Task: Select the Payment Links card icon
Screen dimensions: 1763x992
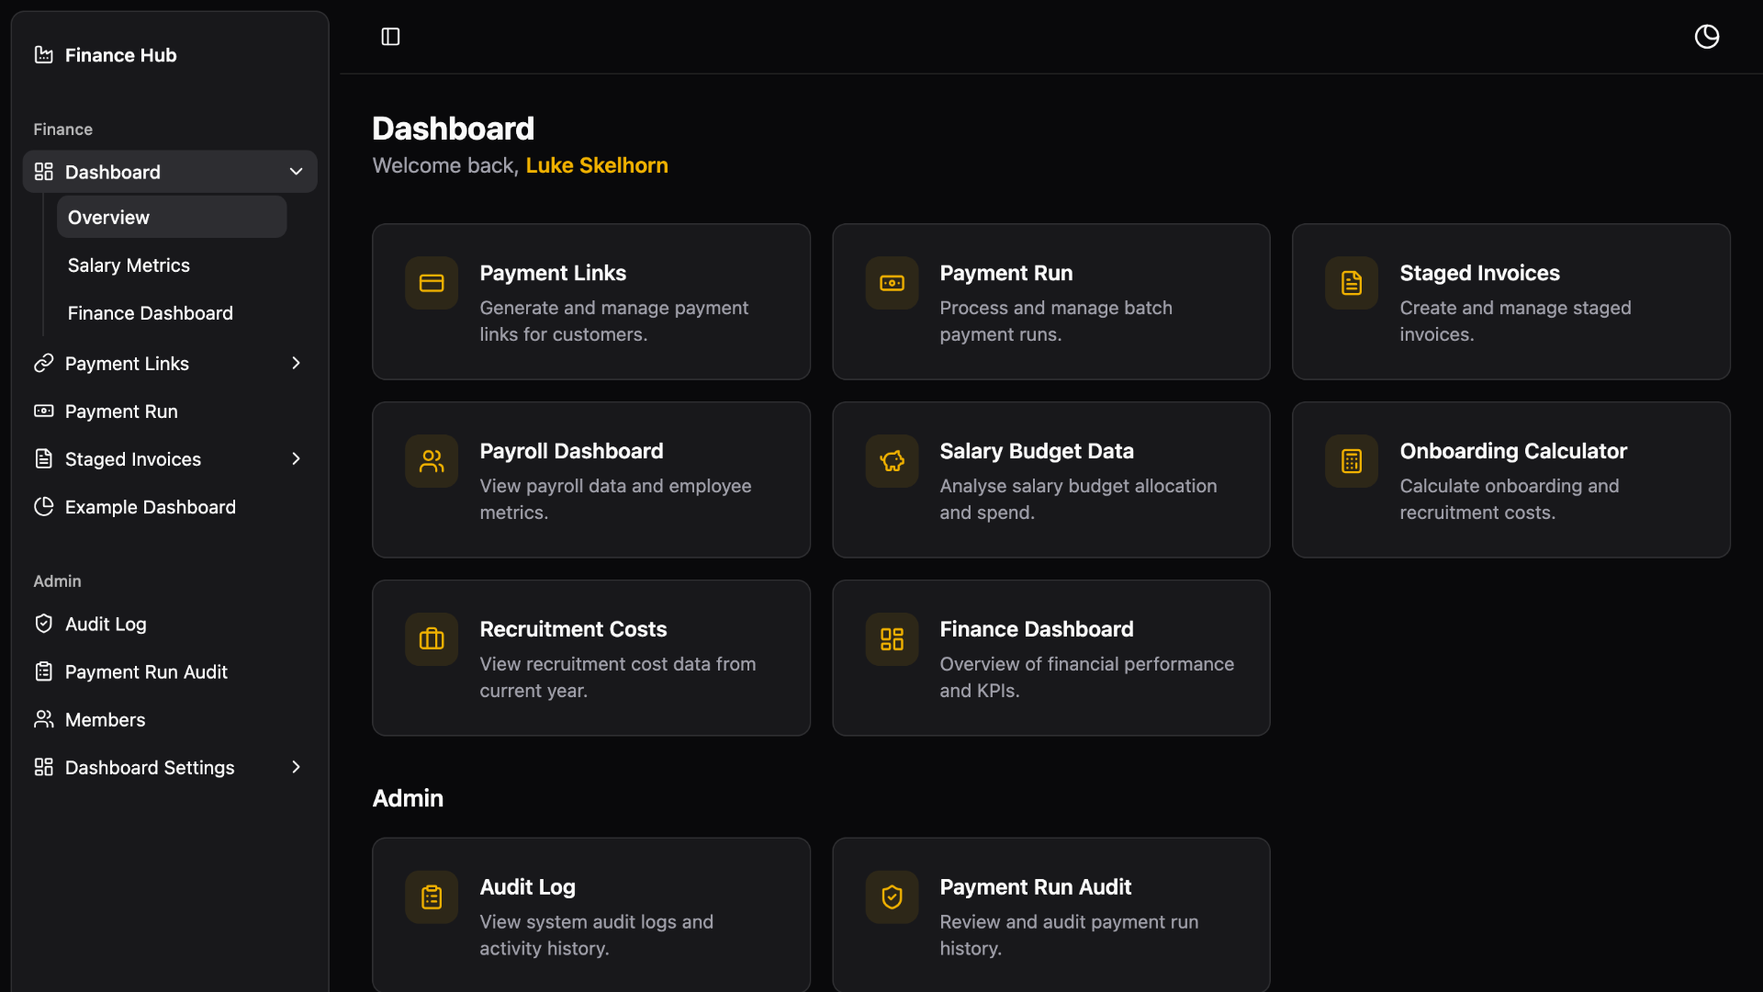Action: tap(431, 283)
